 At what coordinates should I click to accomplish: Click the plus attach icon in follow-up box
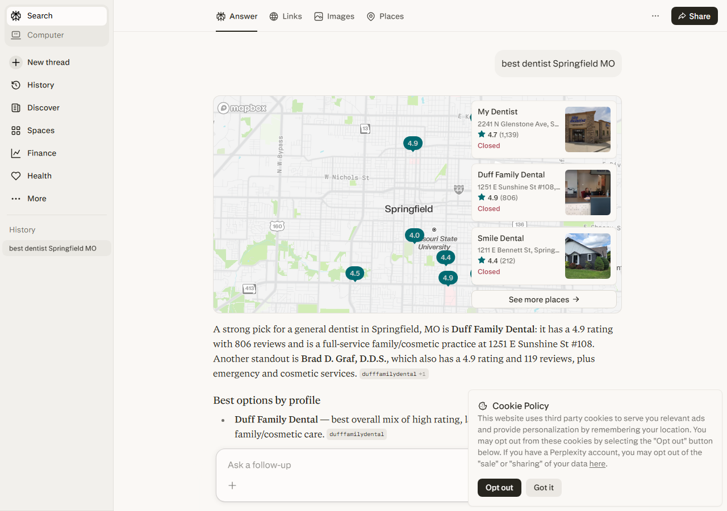coord(232,485)
